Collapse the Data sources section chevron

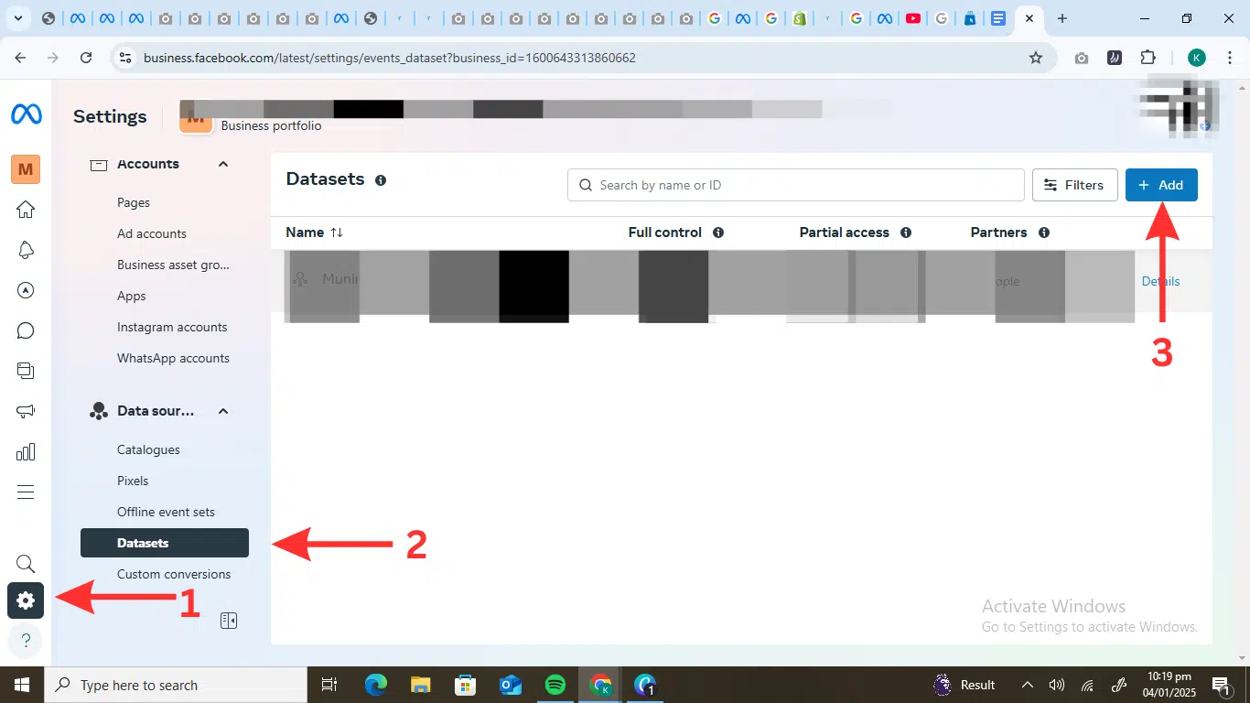[x=222, y=411]
